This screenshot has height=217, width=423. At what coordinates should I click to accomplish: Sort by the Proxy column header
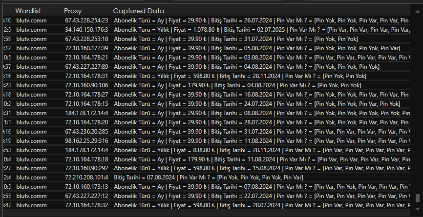click(x=73, y=11)
